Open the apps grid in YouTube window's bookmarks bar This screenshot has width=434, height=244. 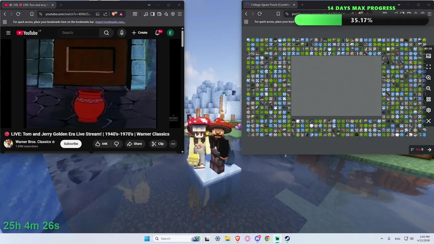pyautogui.click(x=5, y=22)
